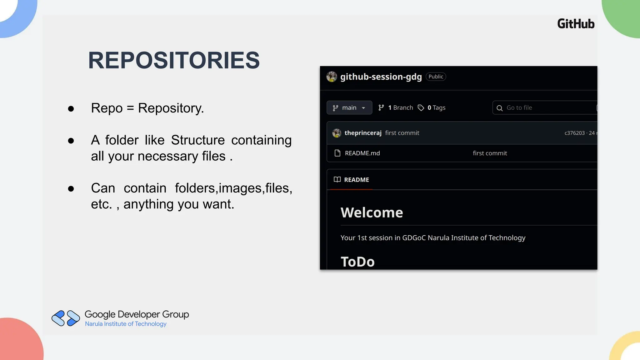Click the ToDo heading in README
This screenshot has height=360, width=640.
tap(357, 262)
